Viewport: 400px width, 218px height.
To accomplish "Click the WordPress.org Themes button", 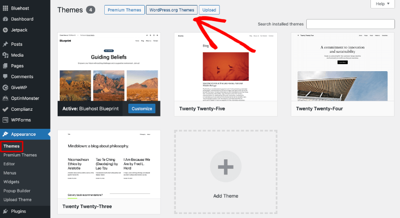I will click(172, 10).
